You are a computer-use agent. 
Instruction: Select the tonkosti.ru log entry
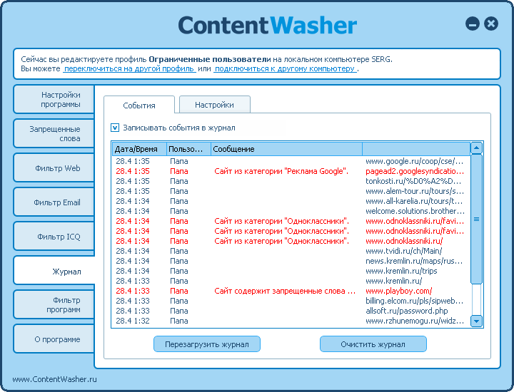[x=291, y=181]
